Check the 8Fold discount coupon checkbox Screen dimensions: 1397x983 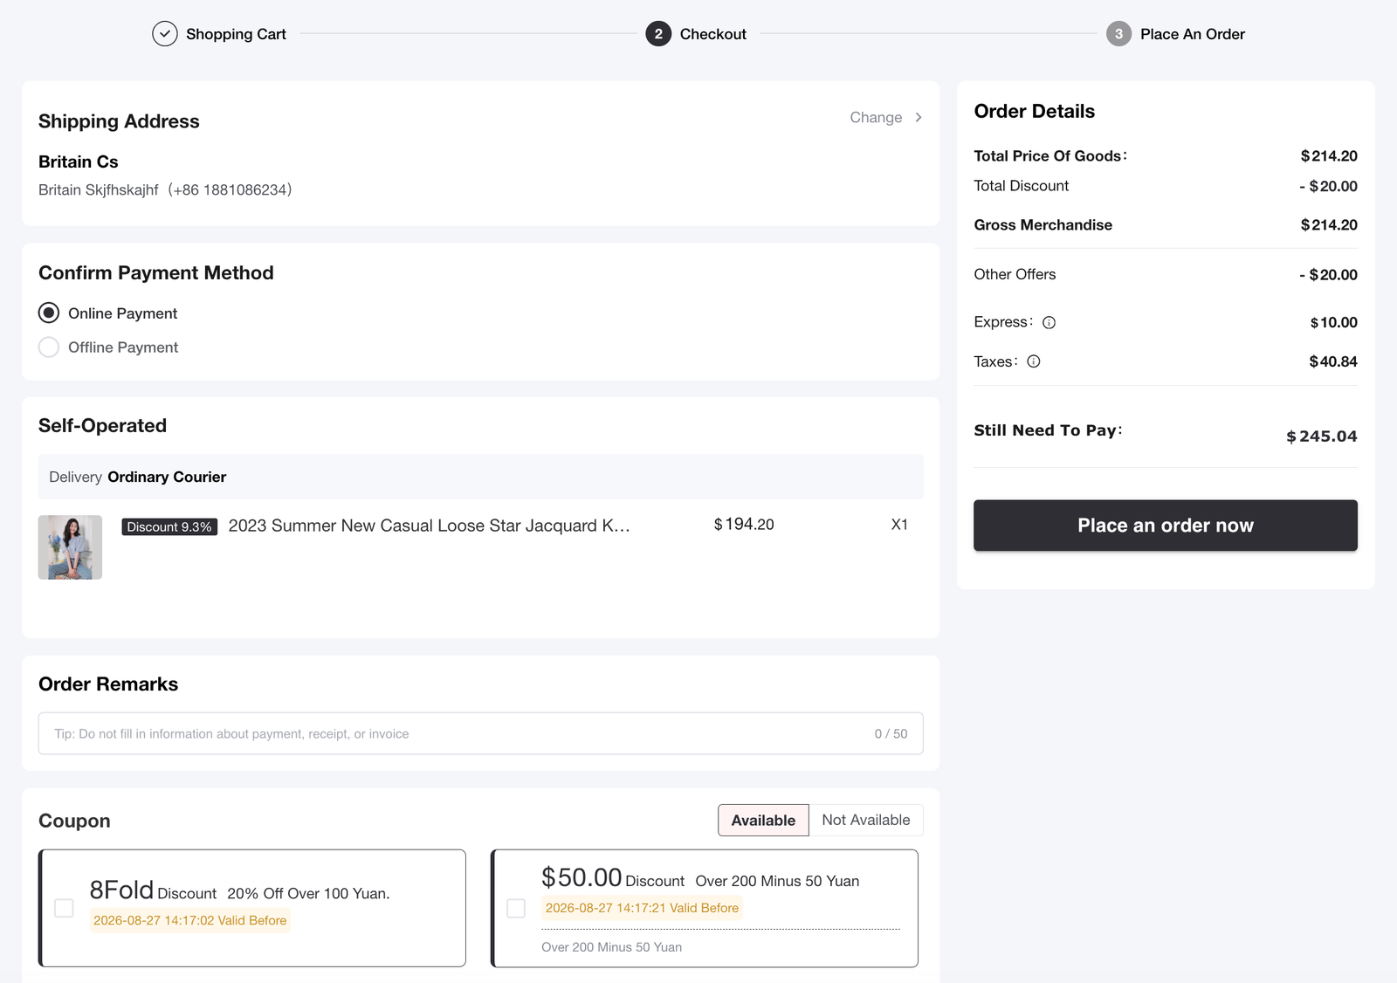coord(64,908)
